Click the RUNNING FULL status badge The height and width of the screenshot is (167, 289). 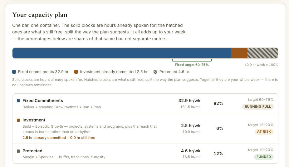pos(258,106)
